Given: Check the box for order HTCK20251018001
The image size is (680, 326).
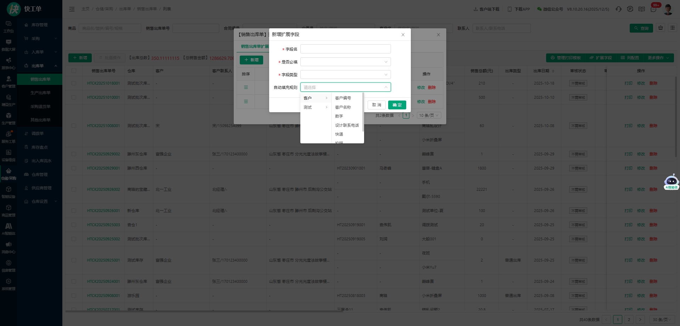Looking at the screenshot, I should pos(74,83).
